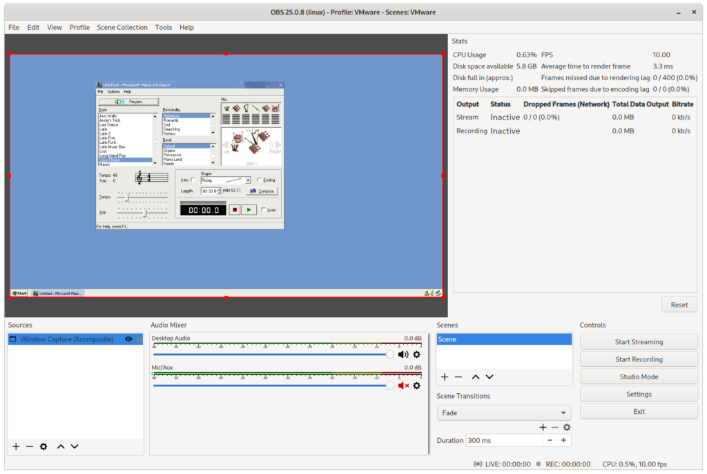Click treble clef staff image in Music Producer
The height and width of the screenshot is (474, 707).
tap(151, 178)
